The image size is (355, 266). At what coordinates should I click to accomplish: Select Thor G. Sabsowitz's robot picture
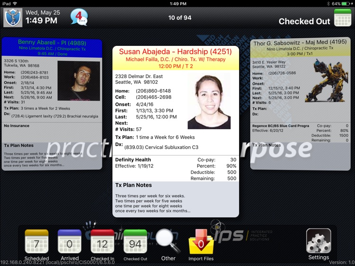327,80
